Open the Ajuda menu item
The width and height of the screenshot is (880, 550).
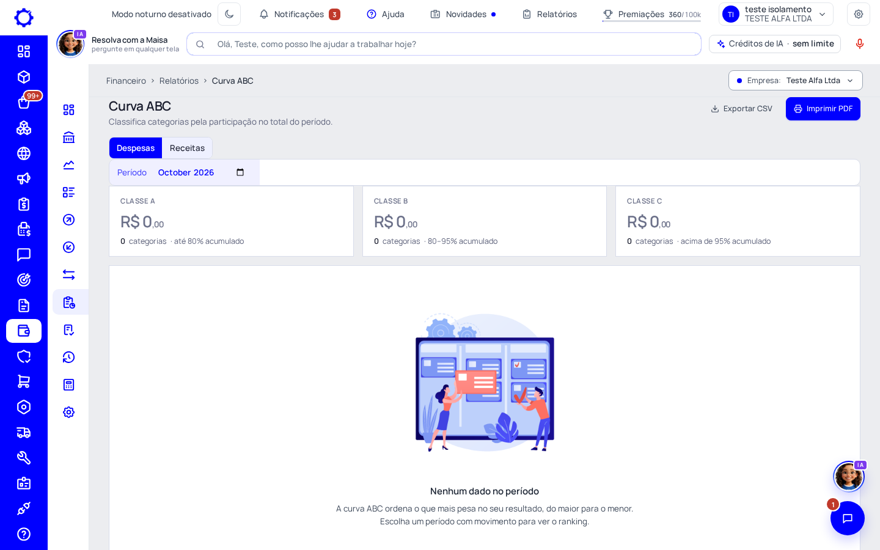(386, 14)
